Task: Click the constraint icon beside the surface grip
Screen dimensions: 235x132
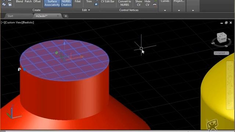Action: coord(19,69)
